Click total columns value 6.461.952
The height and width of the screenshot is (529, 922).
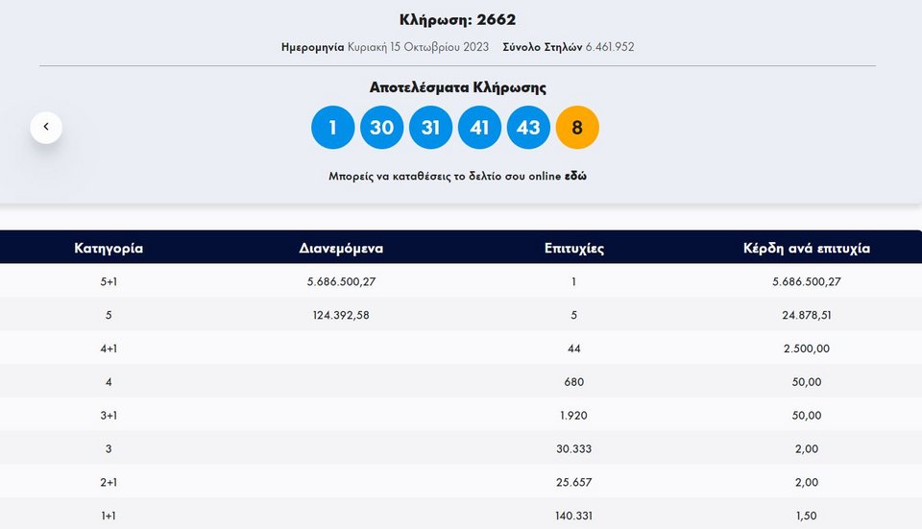point(610,47)
